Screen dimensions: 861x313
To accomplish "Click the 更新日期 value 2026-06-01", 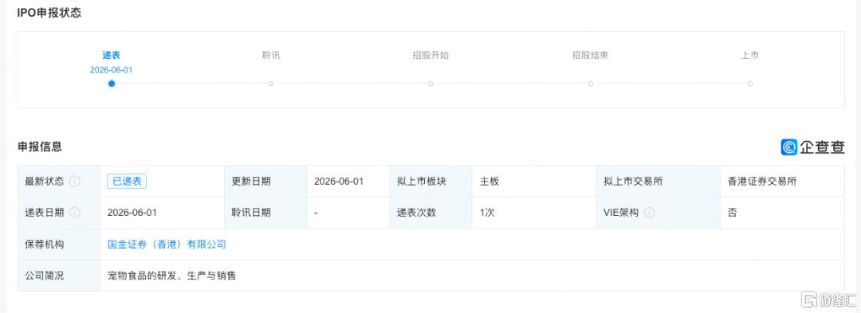I will point(339,182).
